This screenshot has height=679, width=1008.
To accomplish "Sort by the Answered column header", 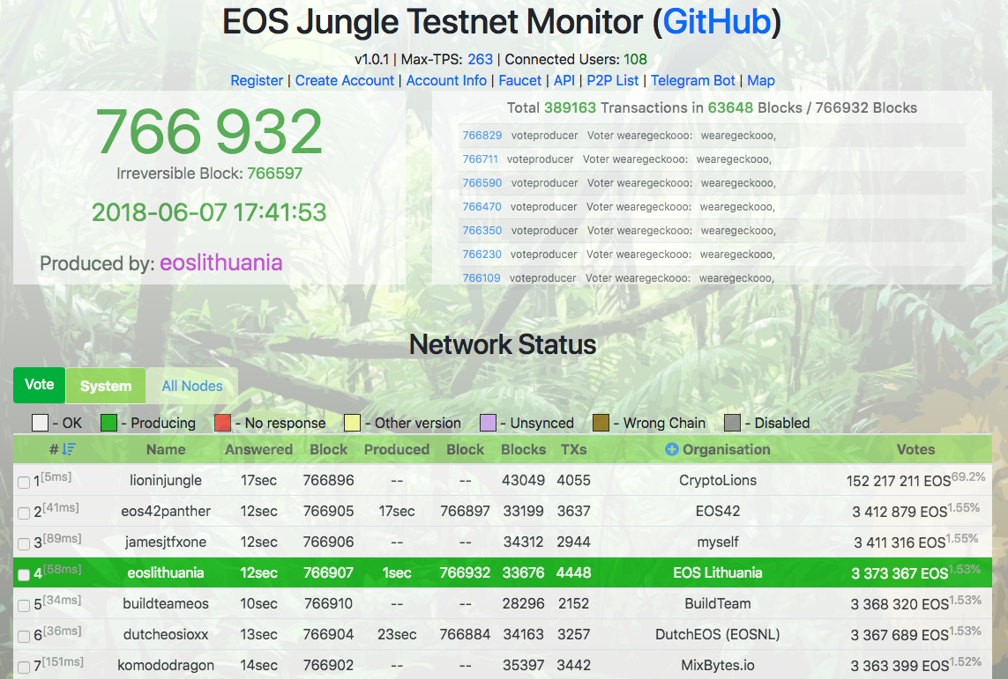I will pyautogui.click(x=258, y=449).
